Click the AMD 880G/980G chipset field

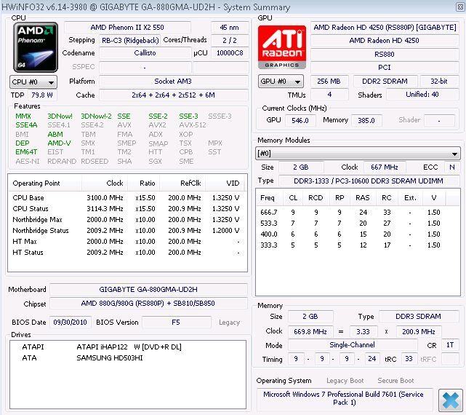148,304
